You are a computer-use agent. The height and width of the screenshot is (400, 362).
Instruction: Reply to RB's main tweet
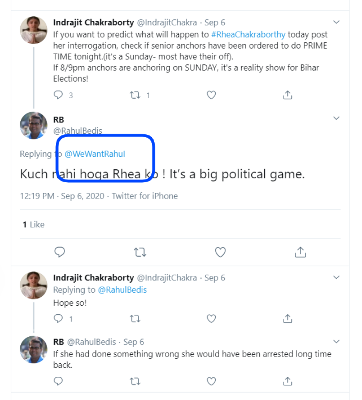point(59,252)
